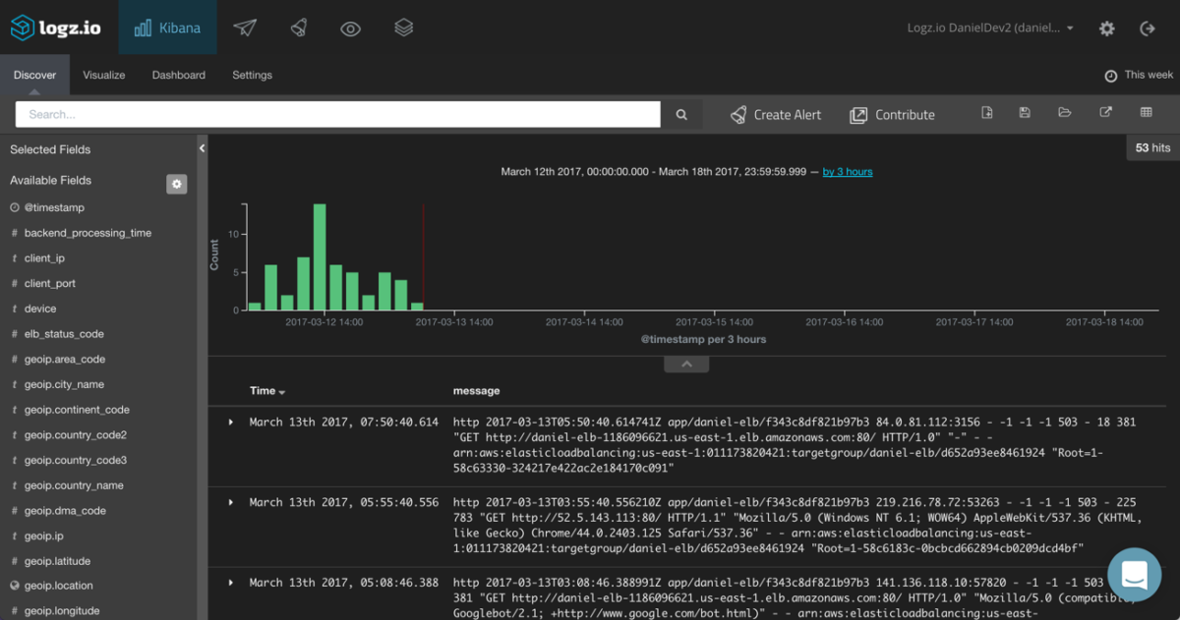Screen dimensions: 1180x620
Task: Open the stacked layers icon in top navigation
Action: pos(403,28)
